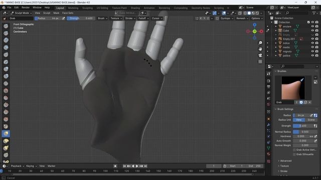
Task: Open the Render properties tab
Action: tap(269, 81)
